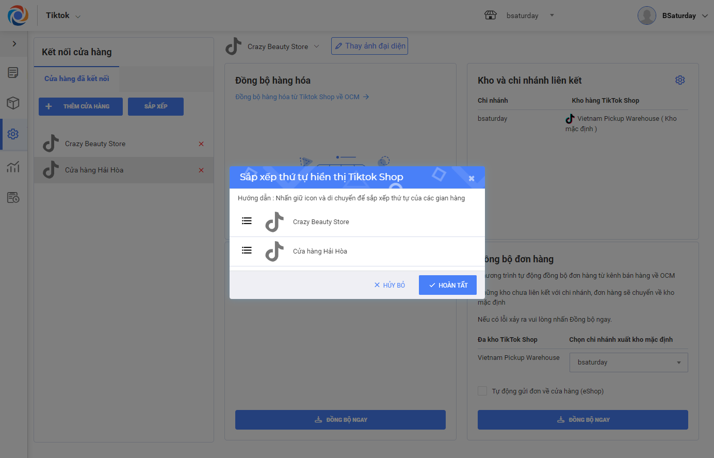Expand the Crazy Beauty Store selector
Screen dimensions: 714x458
316,46
